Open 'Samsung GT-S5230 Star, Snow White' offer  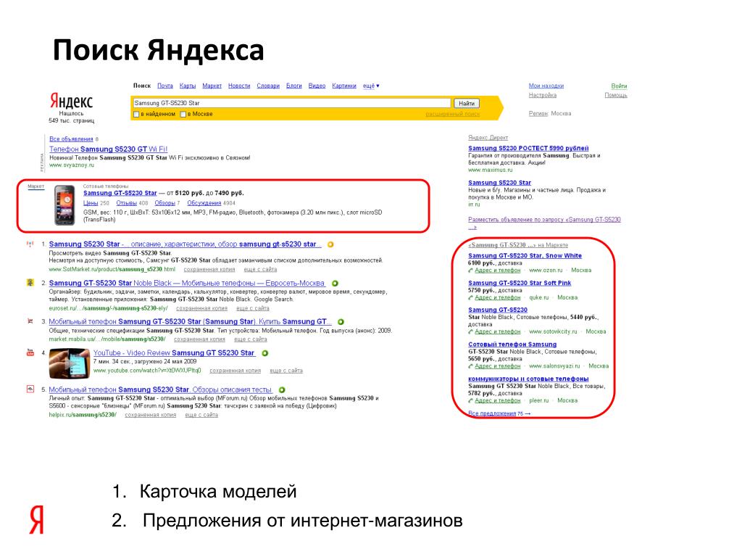point(525,256)
